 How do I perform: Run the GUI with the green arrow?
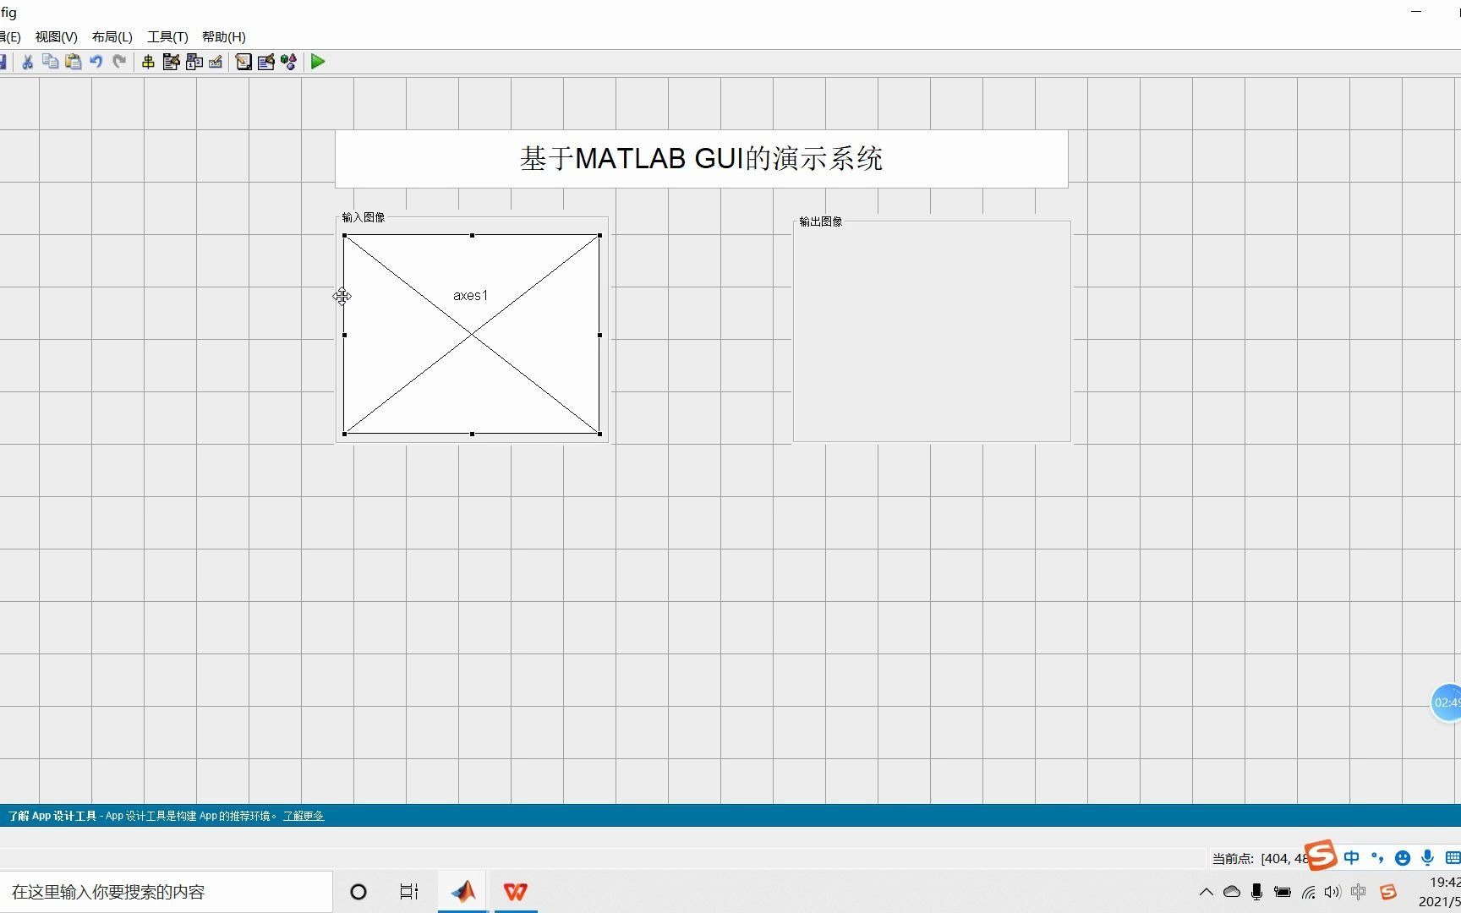(x=318, y=62)
